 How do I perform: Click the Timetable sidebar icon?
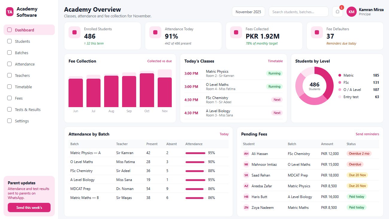[9, 87]
